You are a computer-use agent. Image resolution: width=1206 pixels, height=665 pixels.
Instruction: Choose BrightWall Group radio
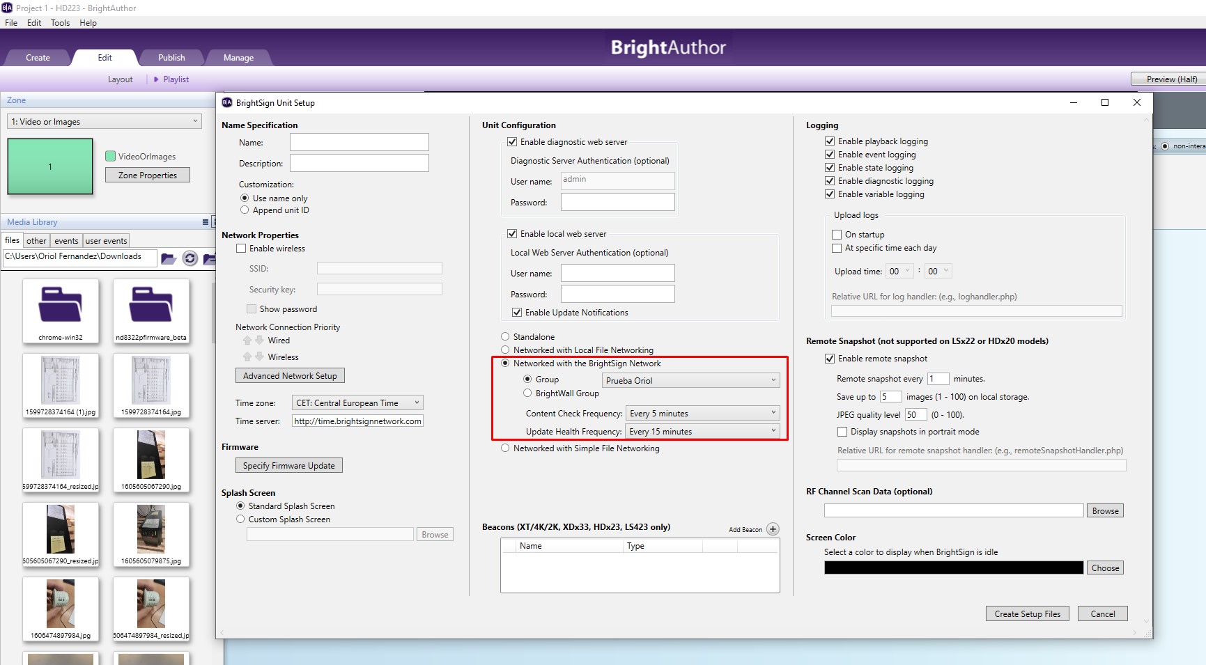(527, 393)
